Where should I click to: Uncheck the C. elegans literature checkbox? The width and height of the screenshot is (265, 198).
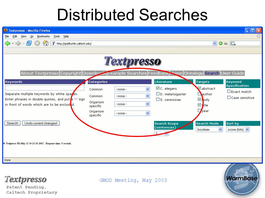tap(158, 88)
